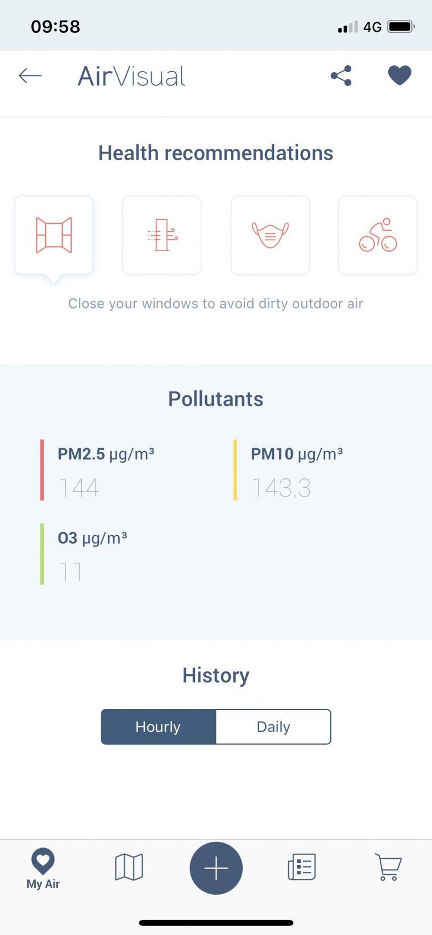432x935 pixels.
Task: Switch history to Hourly
Action: coord(159,727)
